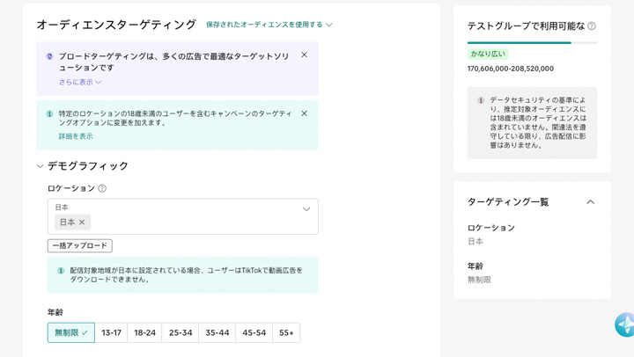634x357 pixels.
Task: Click the ロケーション help question icon
Action: click(102, 188)
